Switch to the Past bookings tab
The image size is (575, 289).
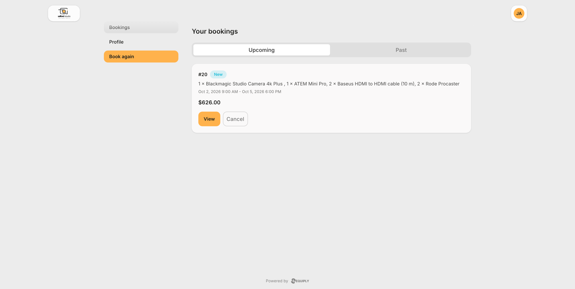(x=401, y=50)
